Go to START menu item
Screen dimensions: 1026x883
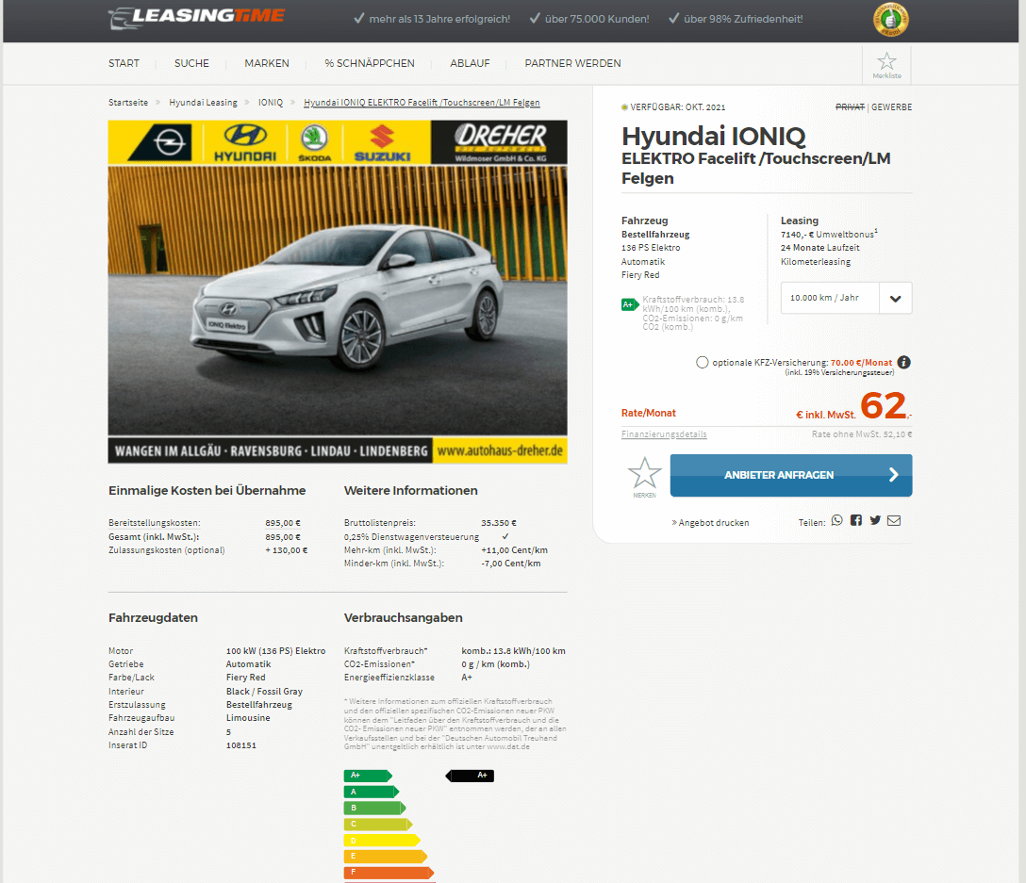[124, 63]
